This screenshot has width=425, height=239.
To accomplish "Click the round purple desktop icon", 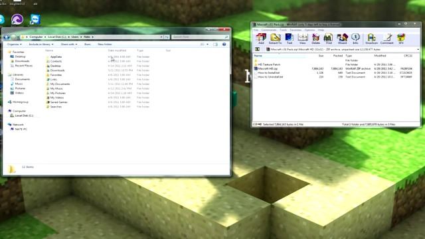I will tap(17, 19).
